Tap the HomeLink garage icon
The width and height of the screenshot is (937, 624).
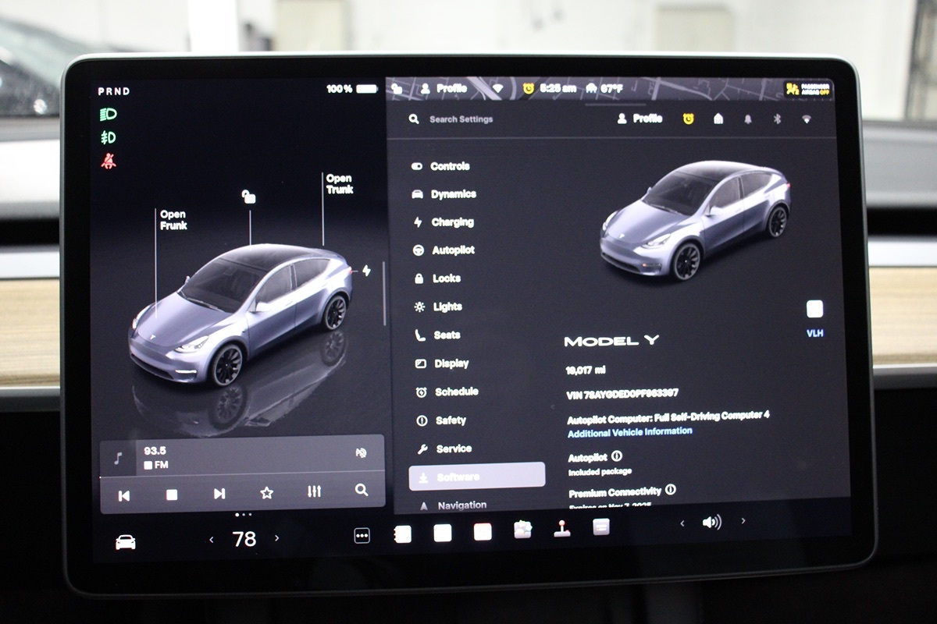[x=718, y=119]
